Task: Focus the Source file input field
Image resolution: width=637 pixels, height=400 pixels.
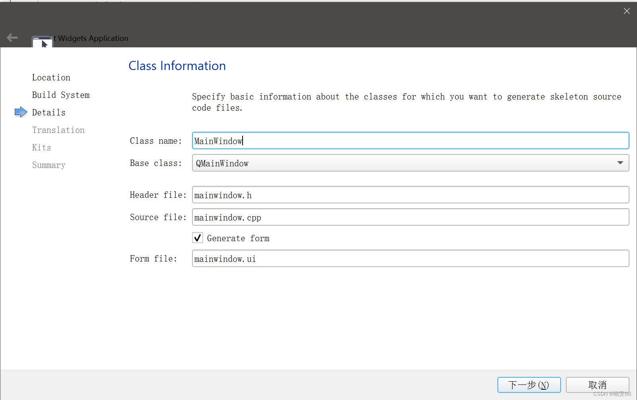Action: coord(410,217)
